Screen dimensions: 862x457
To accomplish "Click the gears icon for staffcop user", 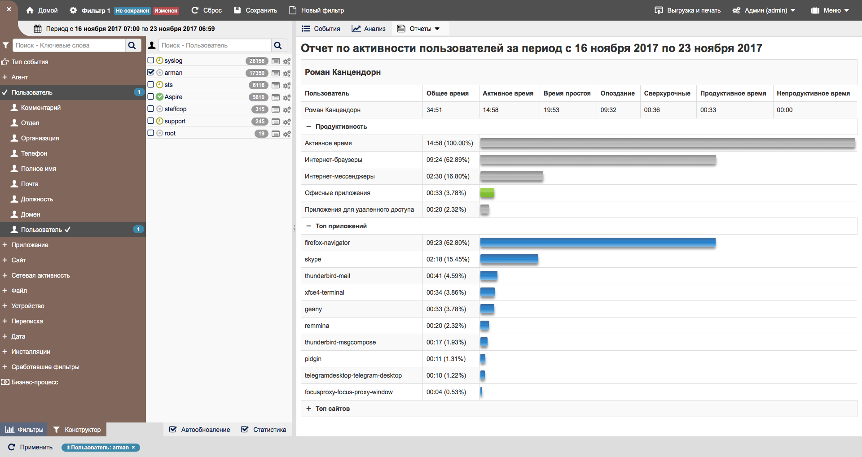I will click(286, 109).
